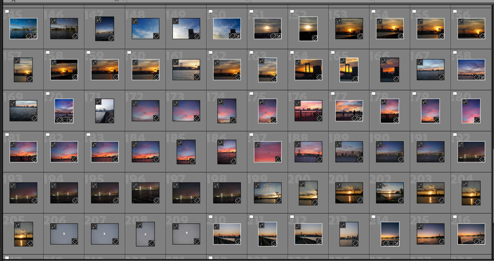
Task: Toggle the pick flag on photo 183
Action: (89, 135)
